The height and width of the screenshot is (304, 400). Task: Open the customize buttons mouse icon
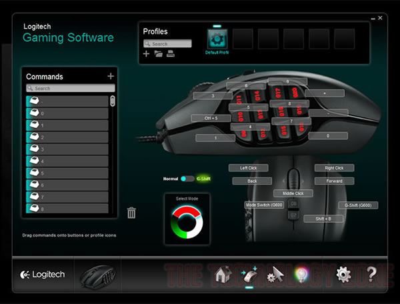[x=249, y=275]
